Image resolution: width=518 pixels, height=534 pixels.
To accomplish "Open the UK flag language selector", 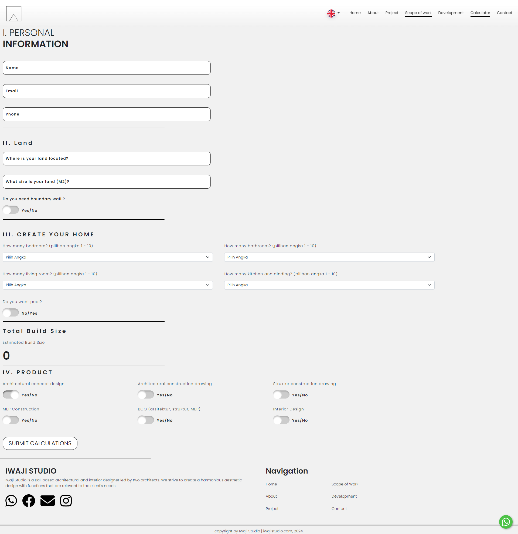I will (x=333, y=13).
